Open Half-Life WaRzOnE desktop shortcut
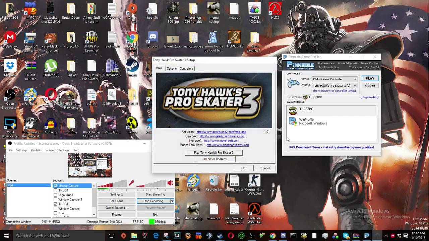The image size is (429, 241). 255,213
